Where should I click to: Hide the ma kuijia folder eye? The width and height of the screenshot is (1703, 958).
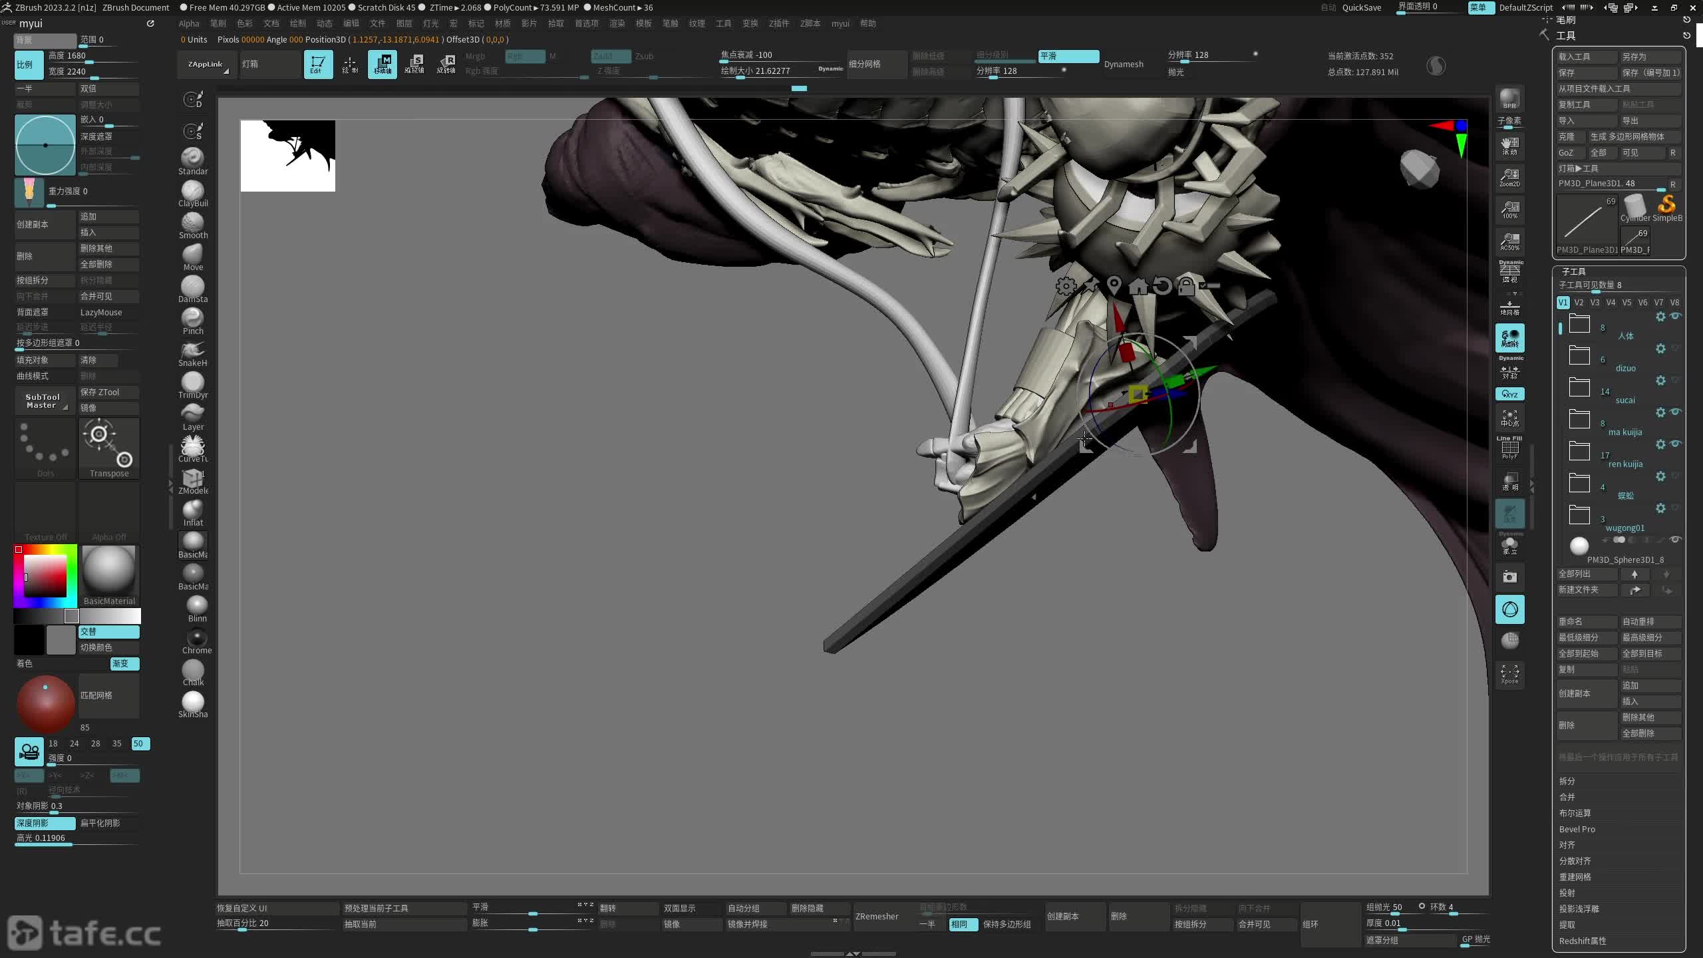[1676, 412]
